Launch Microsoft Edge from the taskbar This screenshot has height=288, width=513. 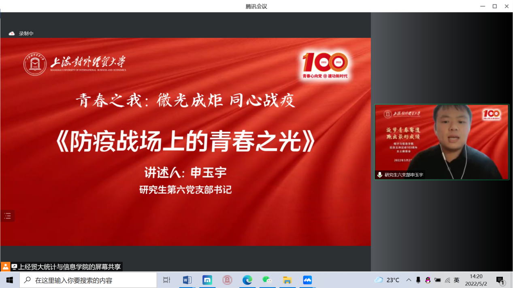click(x=247, y=280)
